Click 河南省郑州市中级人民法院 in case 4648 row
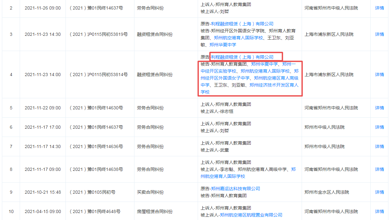Viewport: 390px width, 220px height. pyautogui.click(x=331, y=211)
